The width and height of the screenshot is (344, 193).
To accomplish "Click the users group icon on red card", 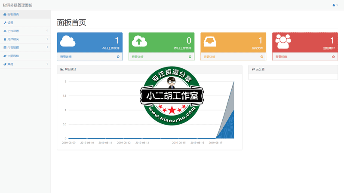I will coord(283,41).
